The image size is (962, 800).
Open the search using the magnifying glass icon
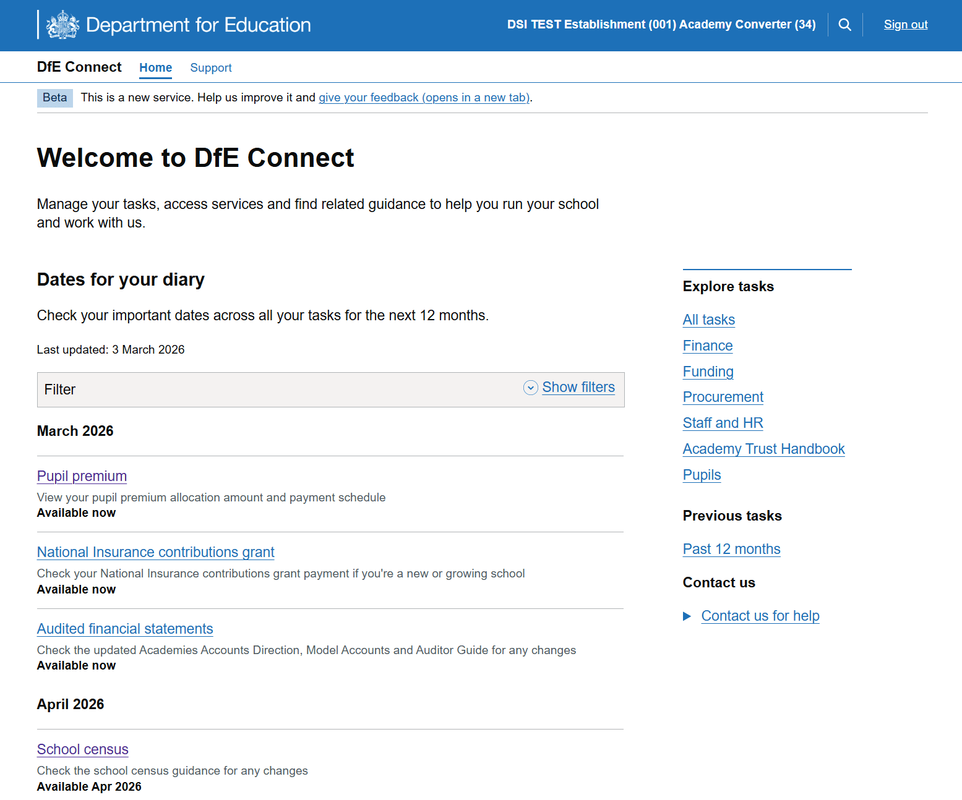click(844, 24)
